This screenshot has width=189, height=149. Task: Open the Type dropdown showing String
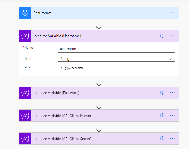(x=116, y=58)
